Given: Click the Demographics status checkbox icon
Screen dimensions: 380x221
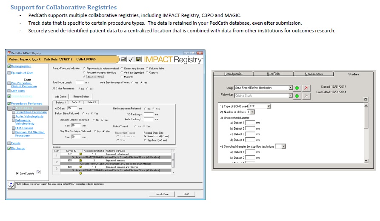Looking at the screenshot, I should click(x=9, y=66).
